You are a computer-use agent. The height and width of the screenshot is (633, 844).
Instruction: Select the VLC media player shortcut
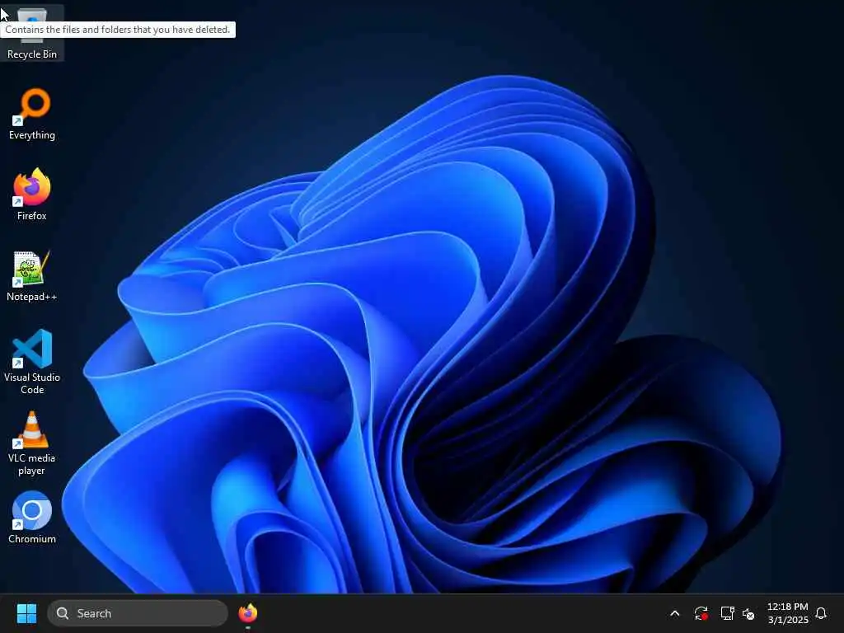[32, 443]
